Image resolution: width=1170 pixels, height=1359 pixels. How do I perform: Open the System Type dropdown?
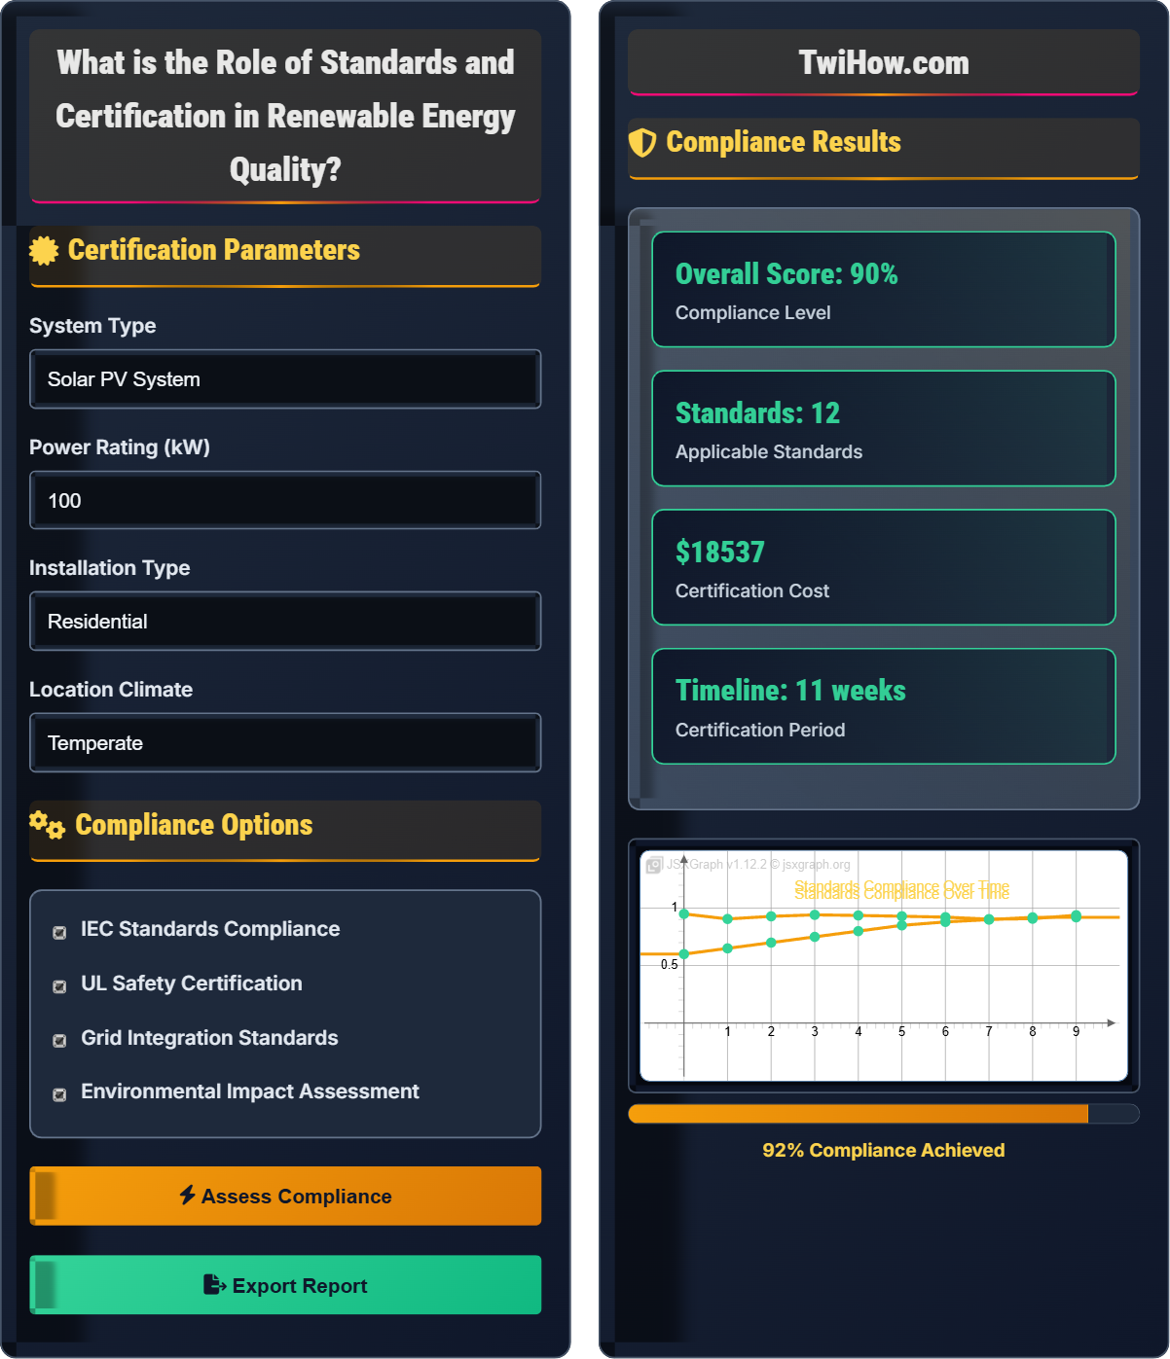(x=285, y=379)
